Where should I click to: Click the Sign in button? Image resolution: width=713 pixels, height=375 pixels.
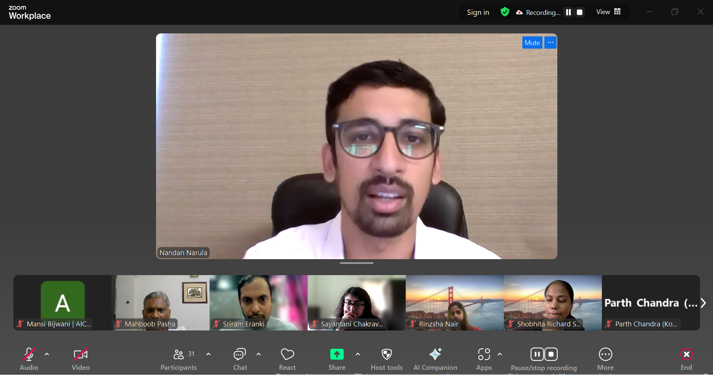click(x=478, y=12)
